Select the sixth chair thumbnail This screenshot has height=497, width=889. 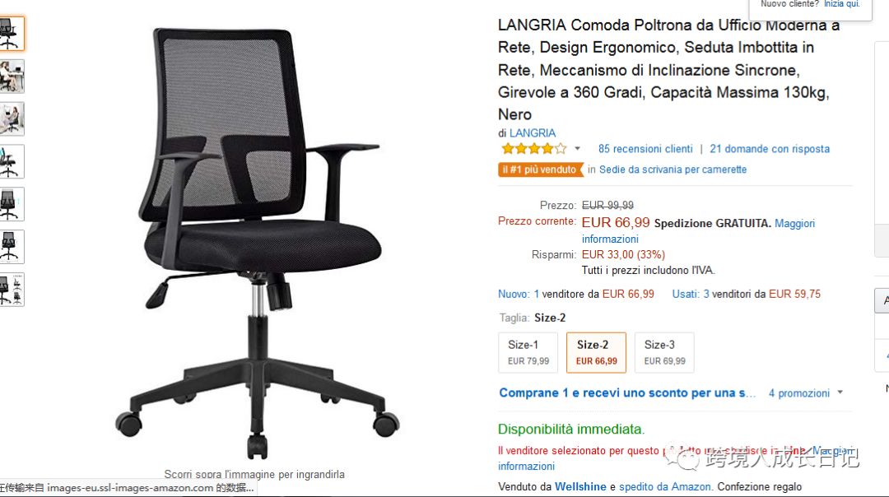[12, 247]
